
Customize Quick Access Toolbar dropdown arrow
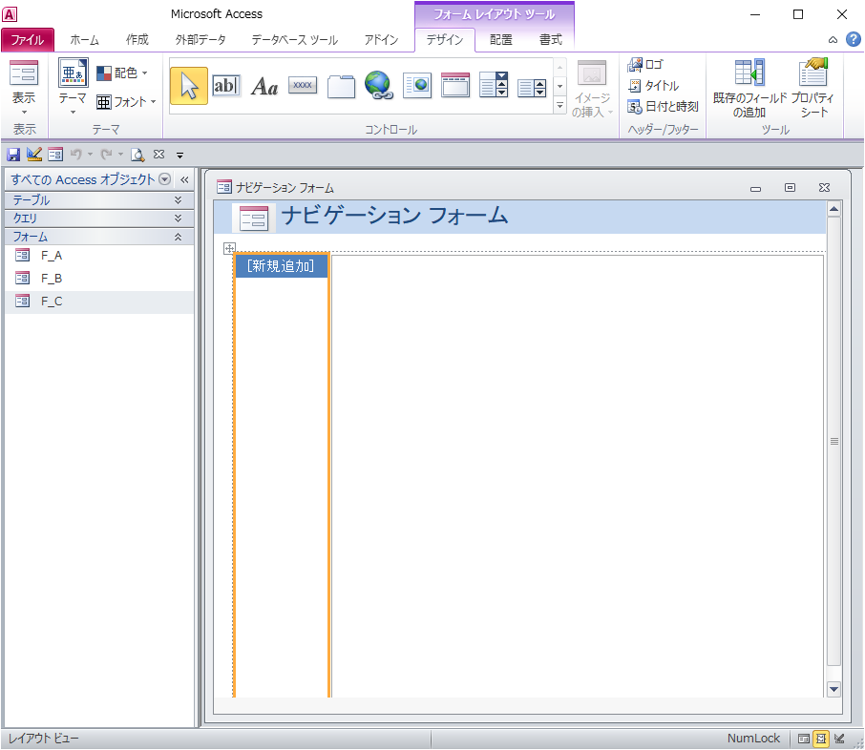179,155
